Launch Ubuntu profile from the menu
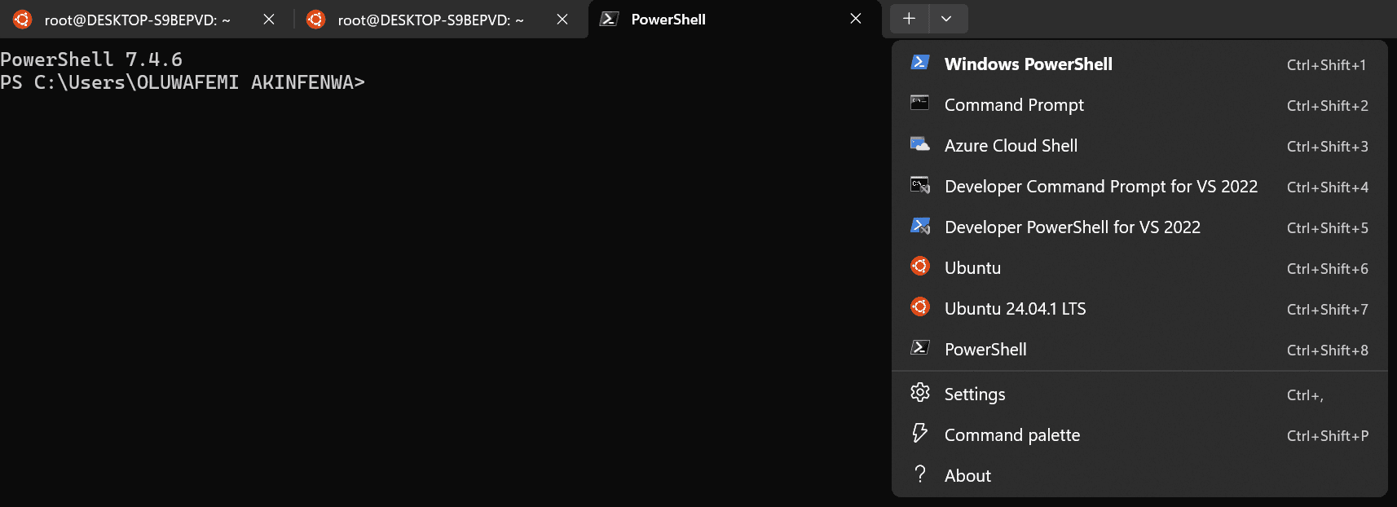 pyautogui.click(x=972, y=268)
